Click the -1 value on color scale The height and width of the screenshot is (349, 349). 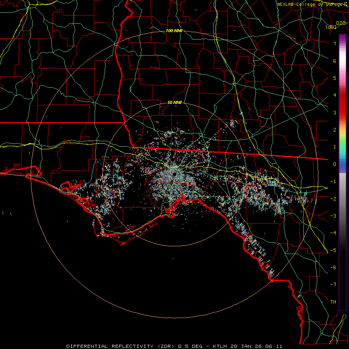coord(333,181)
